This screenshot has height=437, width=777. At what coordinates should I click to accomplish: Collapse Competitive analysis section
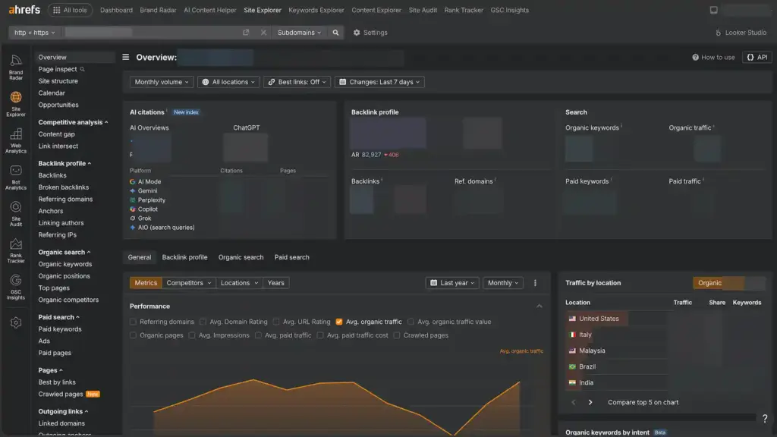73,122
